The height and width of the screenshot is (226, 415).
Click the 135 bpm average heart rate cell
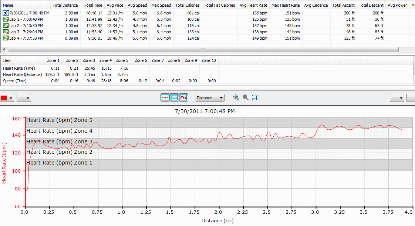click(x=260, y=13)
